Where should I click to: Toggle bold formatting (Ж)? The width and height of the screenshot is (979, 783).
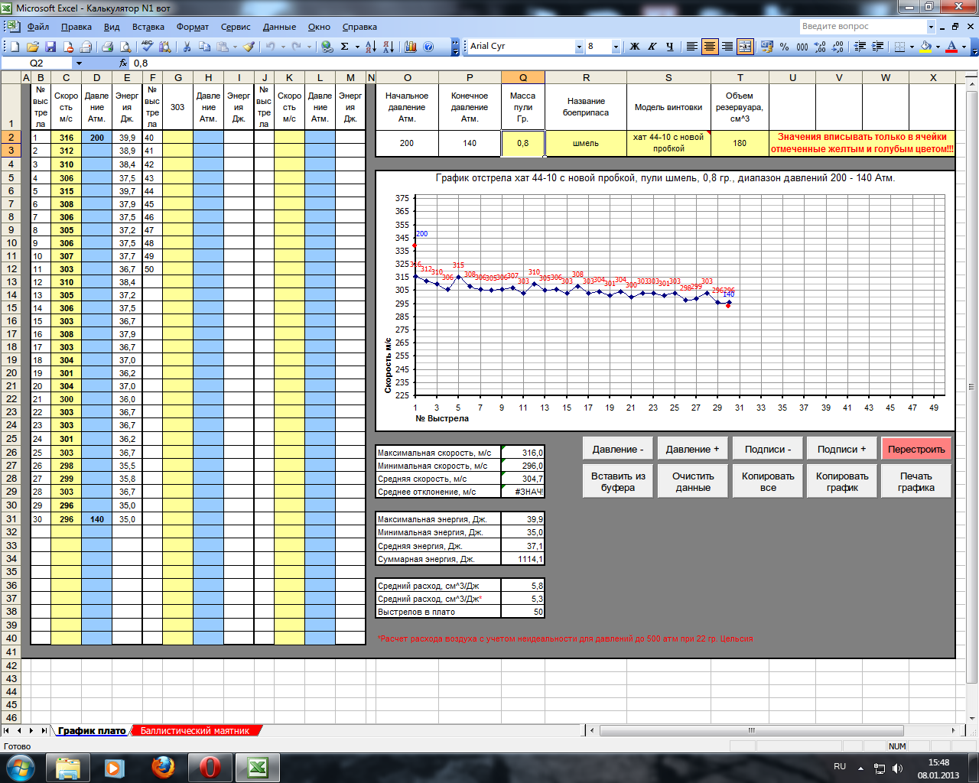[634, 47]
